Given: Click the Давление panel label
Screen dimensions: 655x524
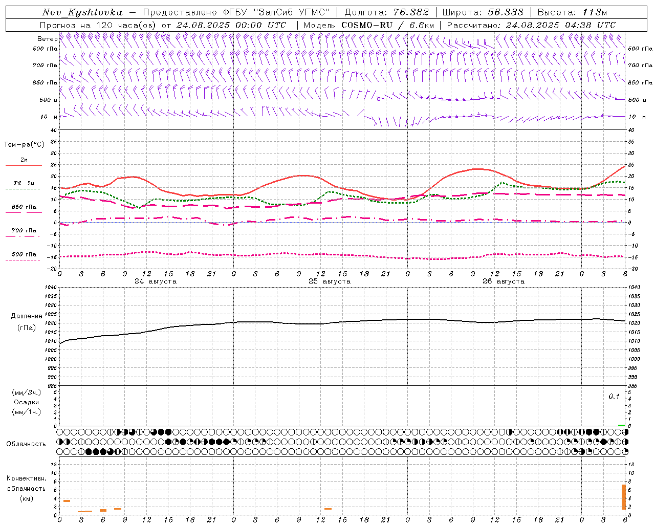Looking at the screenshot, I should point(27,316).
